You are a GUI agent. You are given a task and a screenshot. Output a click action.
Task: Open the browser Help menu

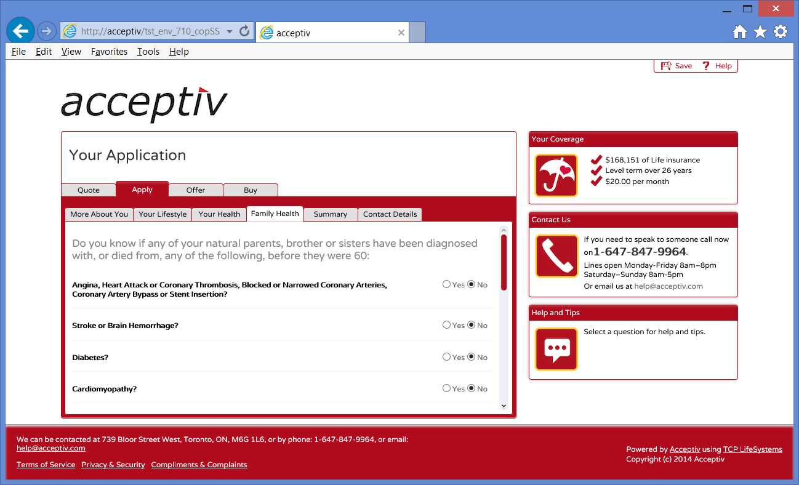[x=179, y=52]
